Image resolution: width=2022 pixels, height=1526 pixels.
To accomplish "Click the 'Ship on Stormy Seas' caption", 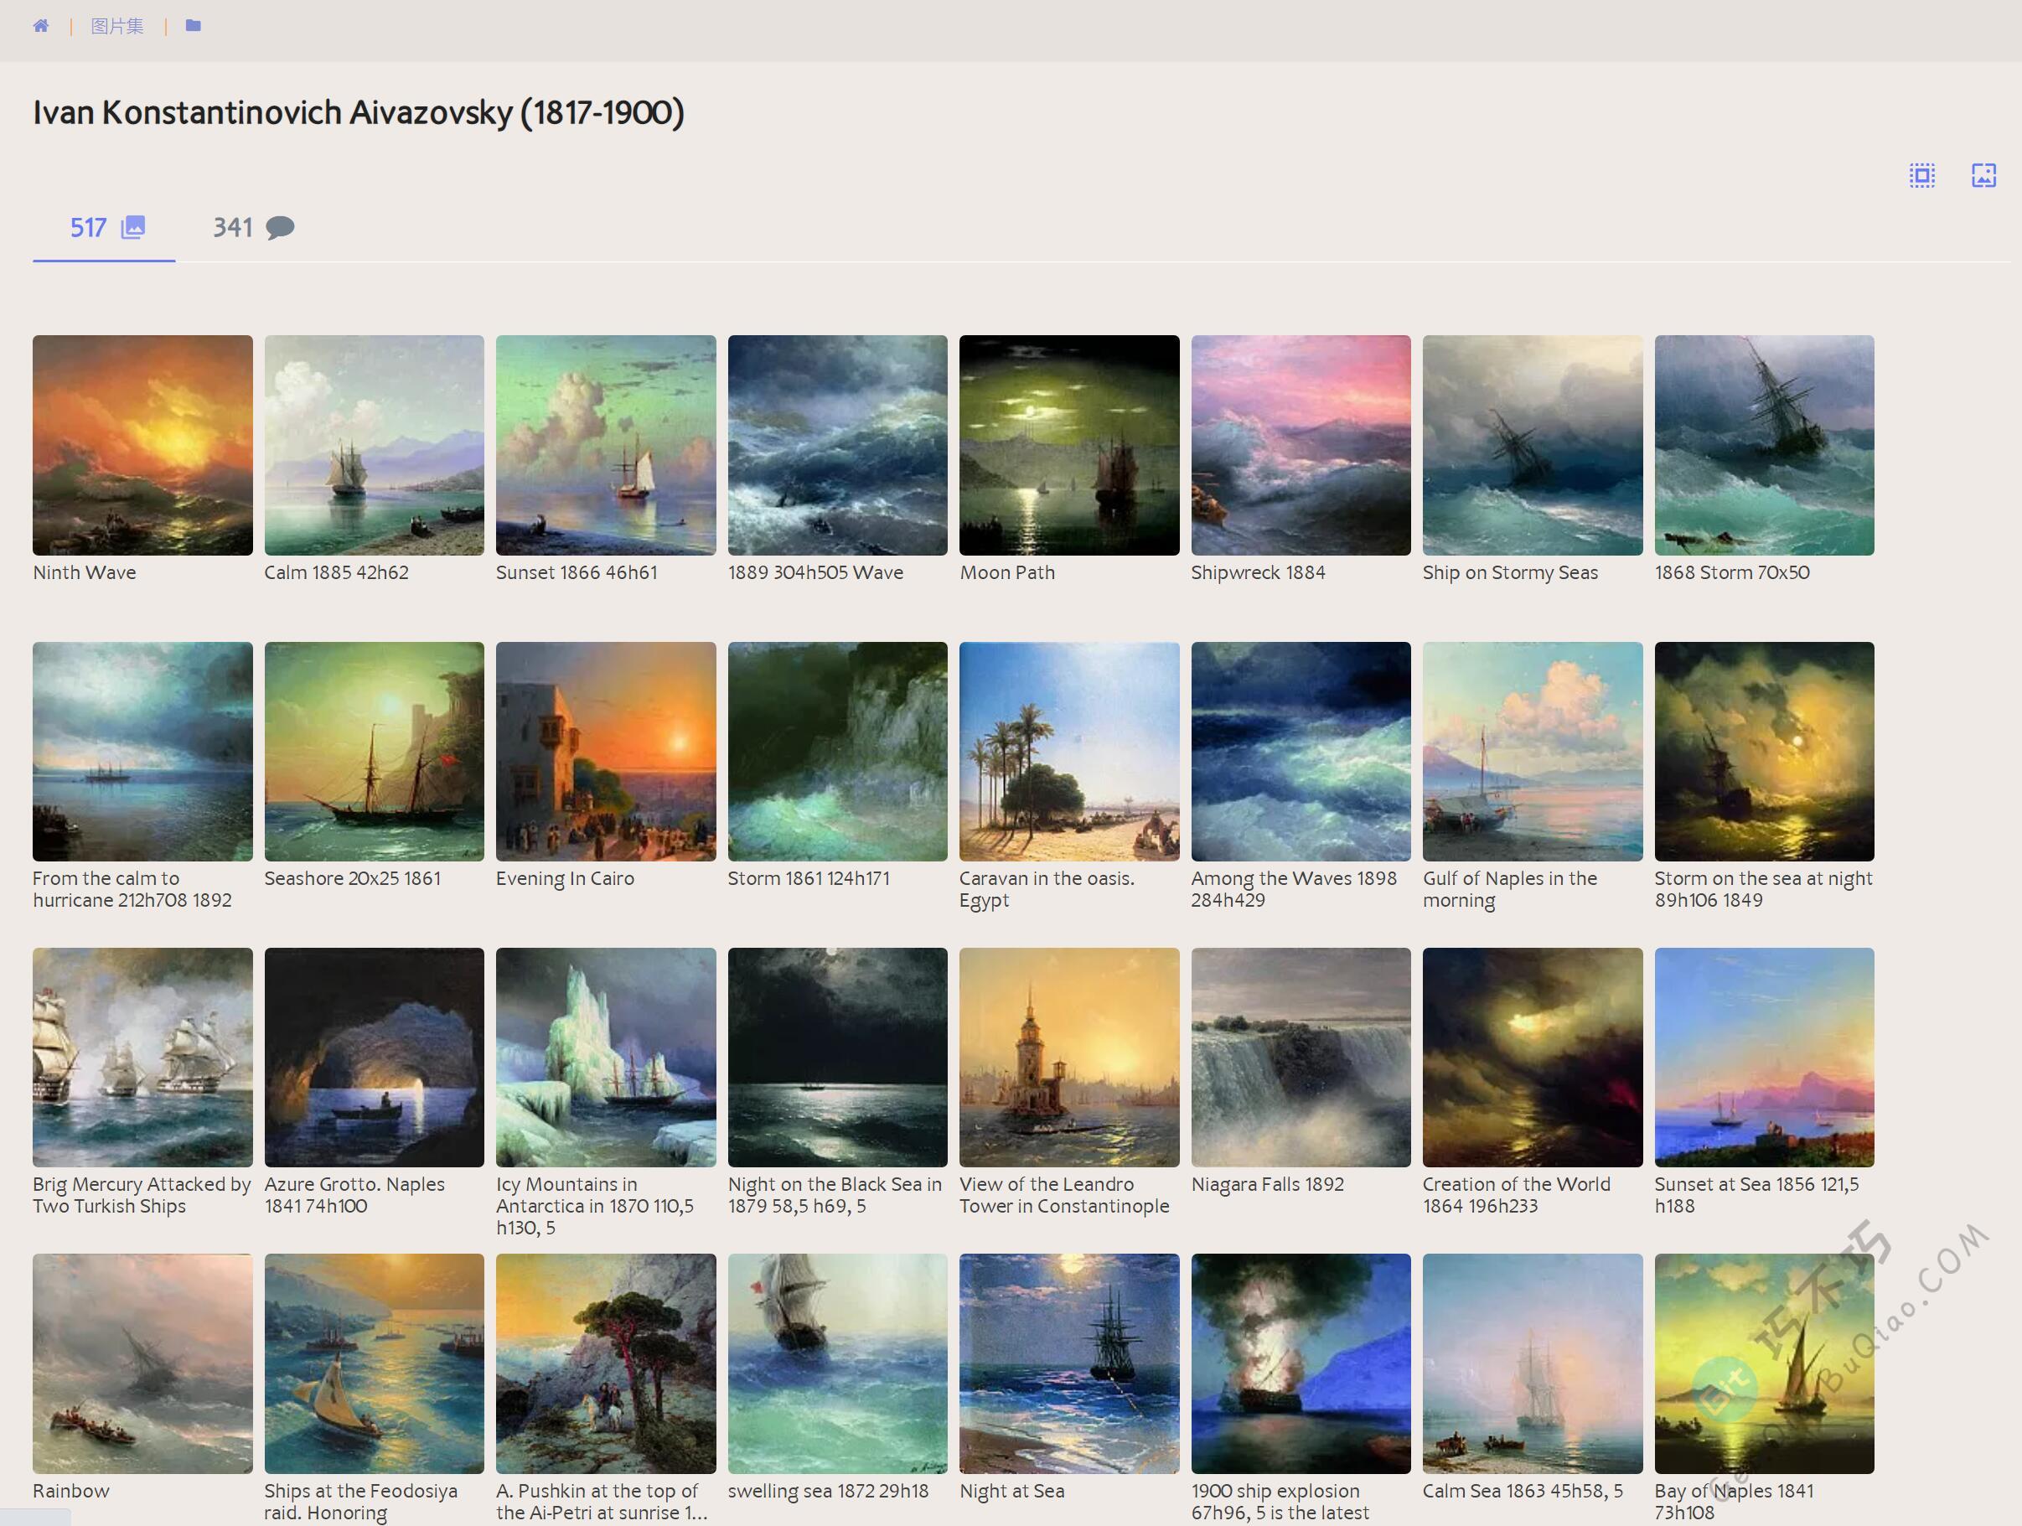I will 1510,572.
